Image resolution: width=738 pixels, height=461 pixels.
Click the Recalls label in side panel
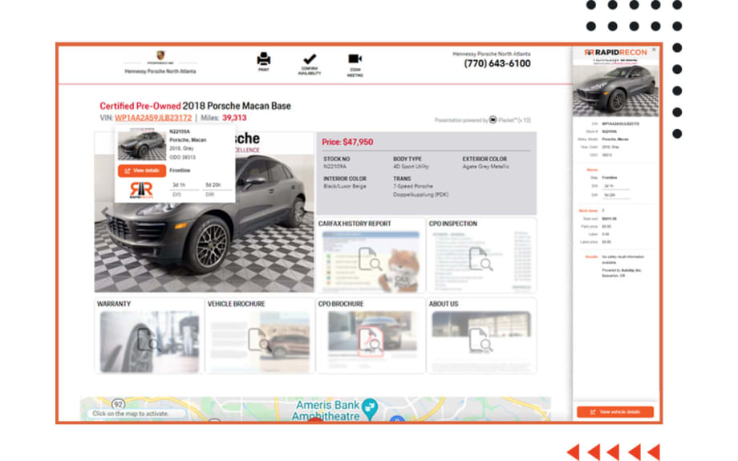coord(591,257)
